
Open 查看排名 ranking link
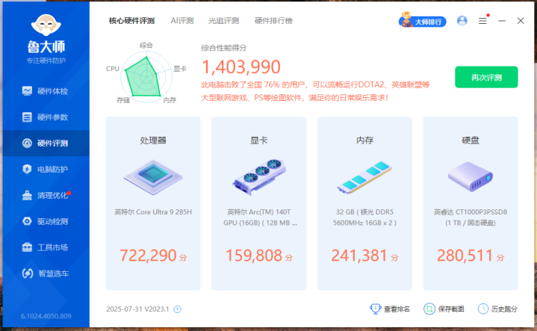tap(390, 309)
